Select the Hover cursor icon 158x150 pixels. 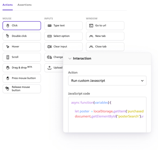8,46
